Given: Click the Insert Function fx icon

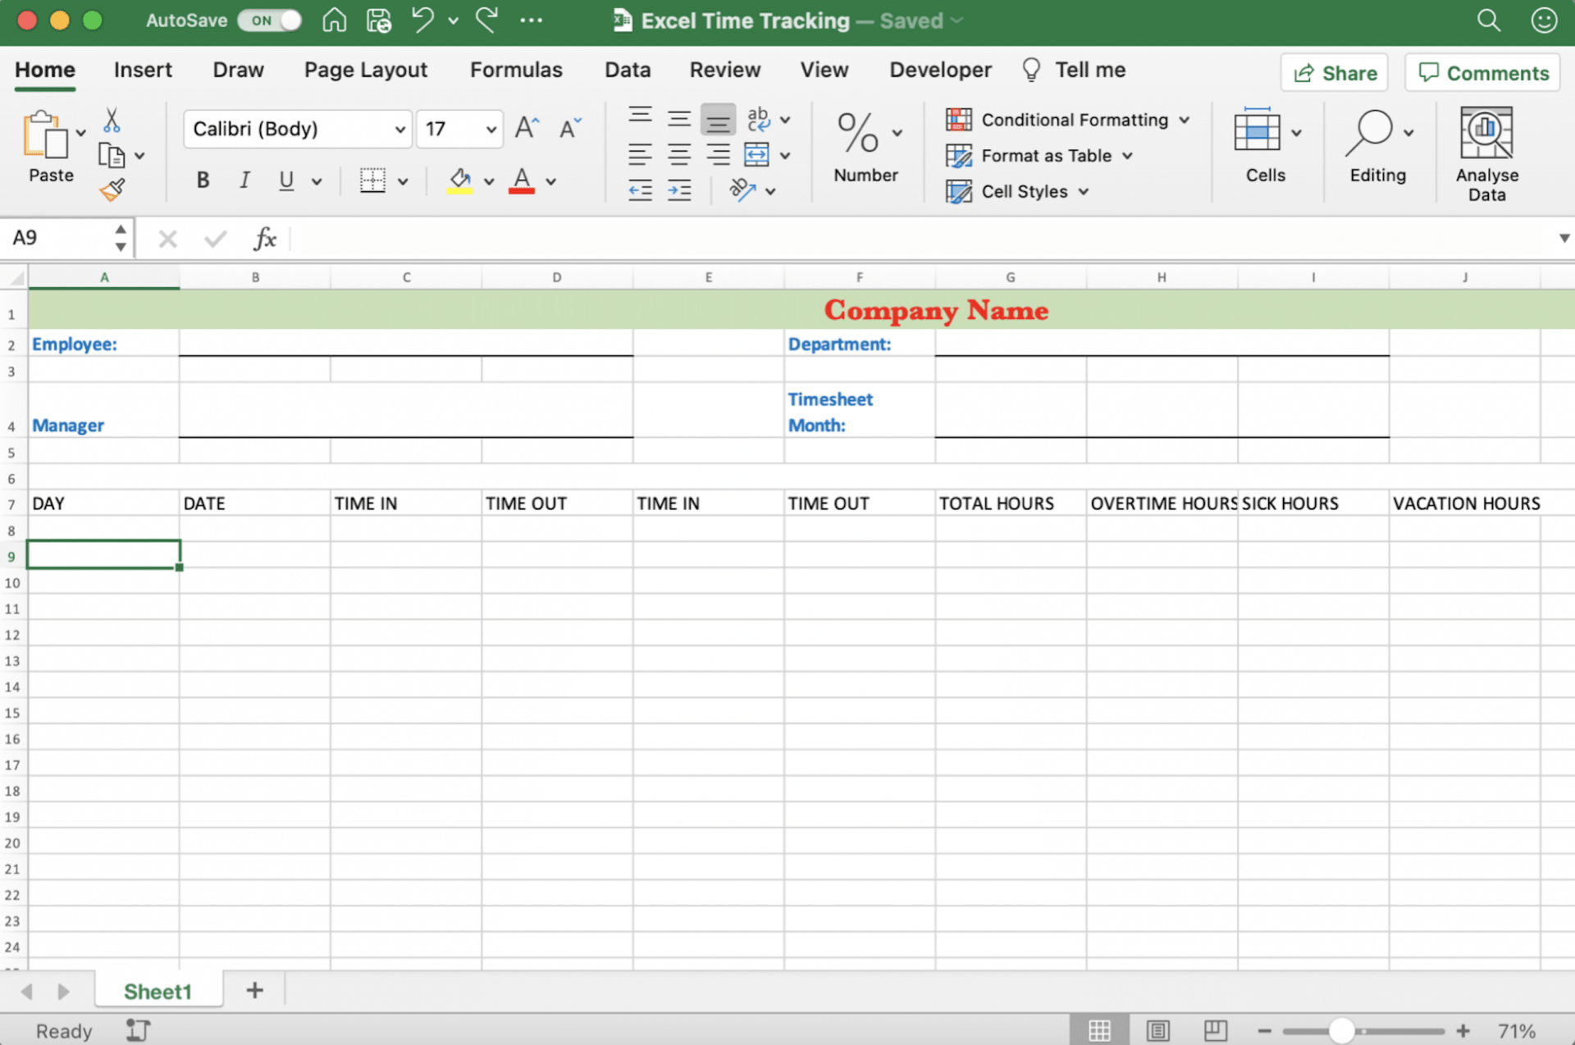Looking at the screenshot, I should 264,239.
